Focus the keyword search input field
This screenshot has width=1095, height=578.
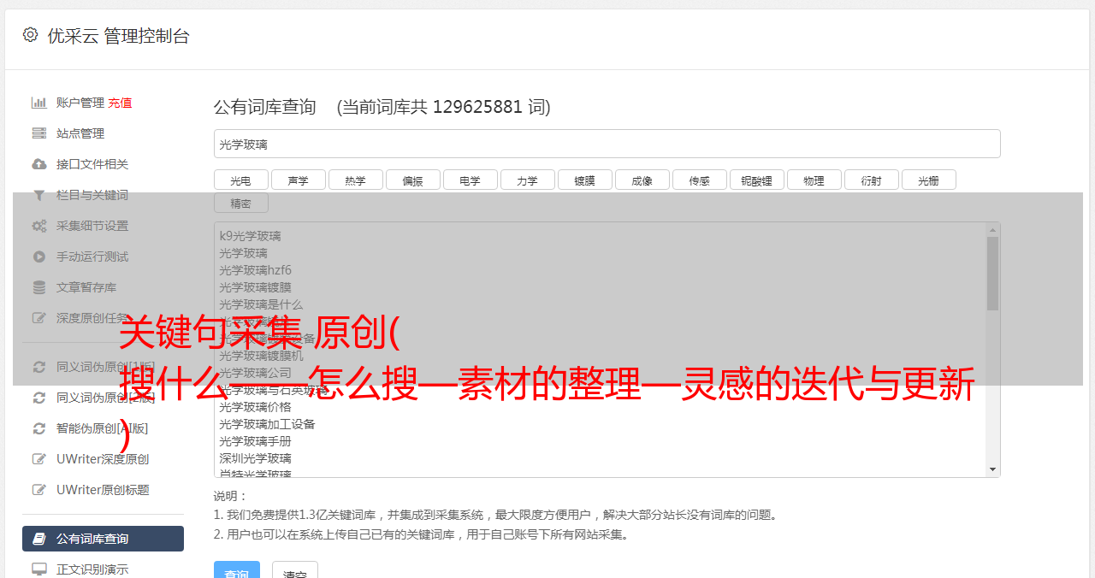coord(607,144)
